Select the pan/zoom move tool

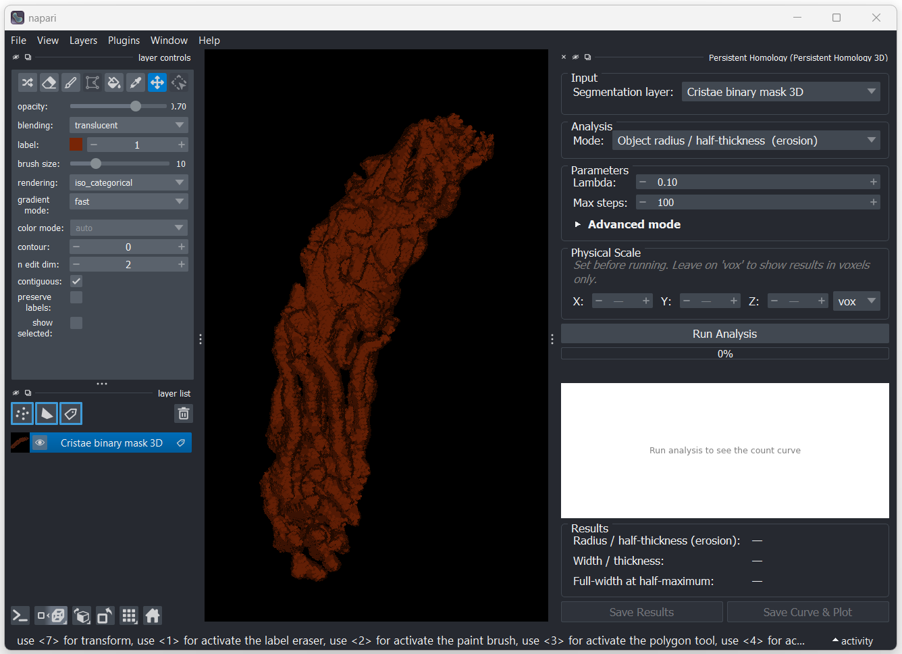[157, 82]
